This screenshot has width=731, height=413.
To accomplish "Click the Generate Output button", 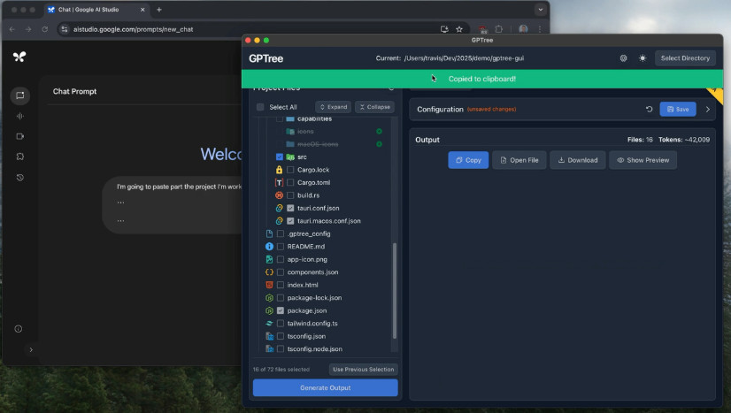I will coord(326,387).
